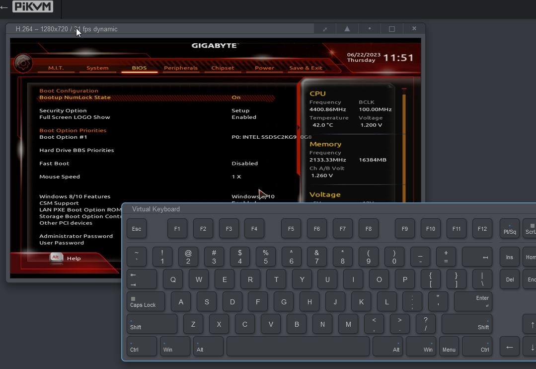Open Mouse Speed value 1 X
This screenshot has width=536, height=369.
tap(236, 177)
